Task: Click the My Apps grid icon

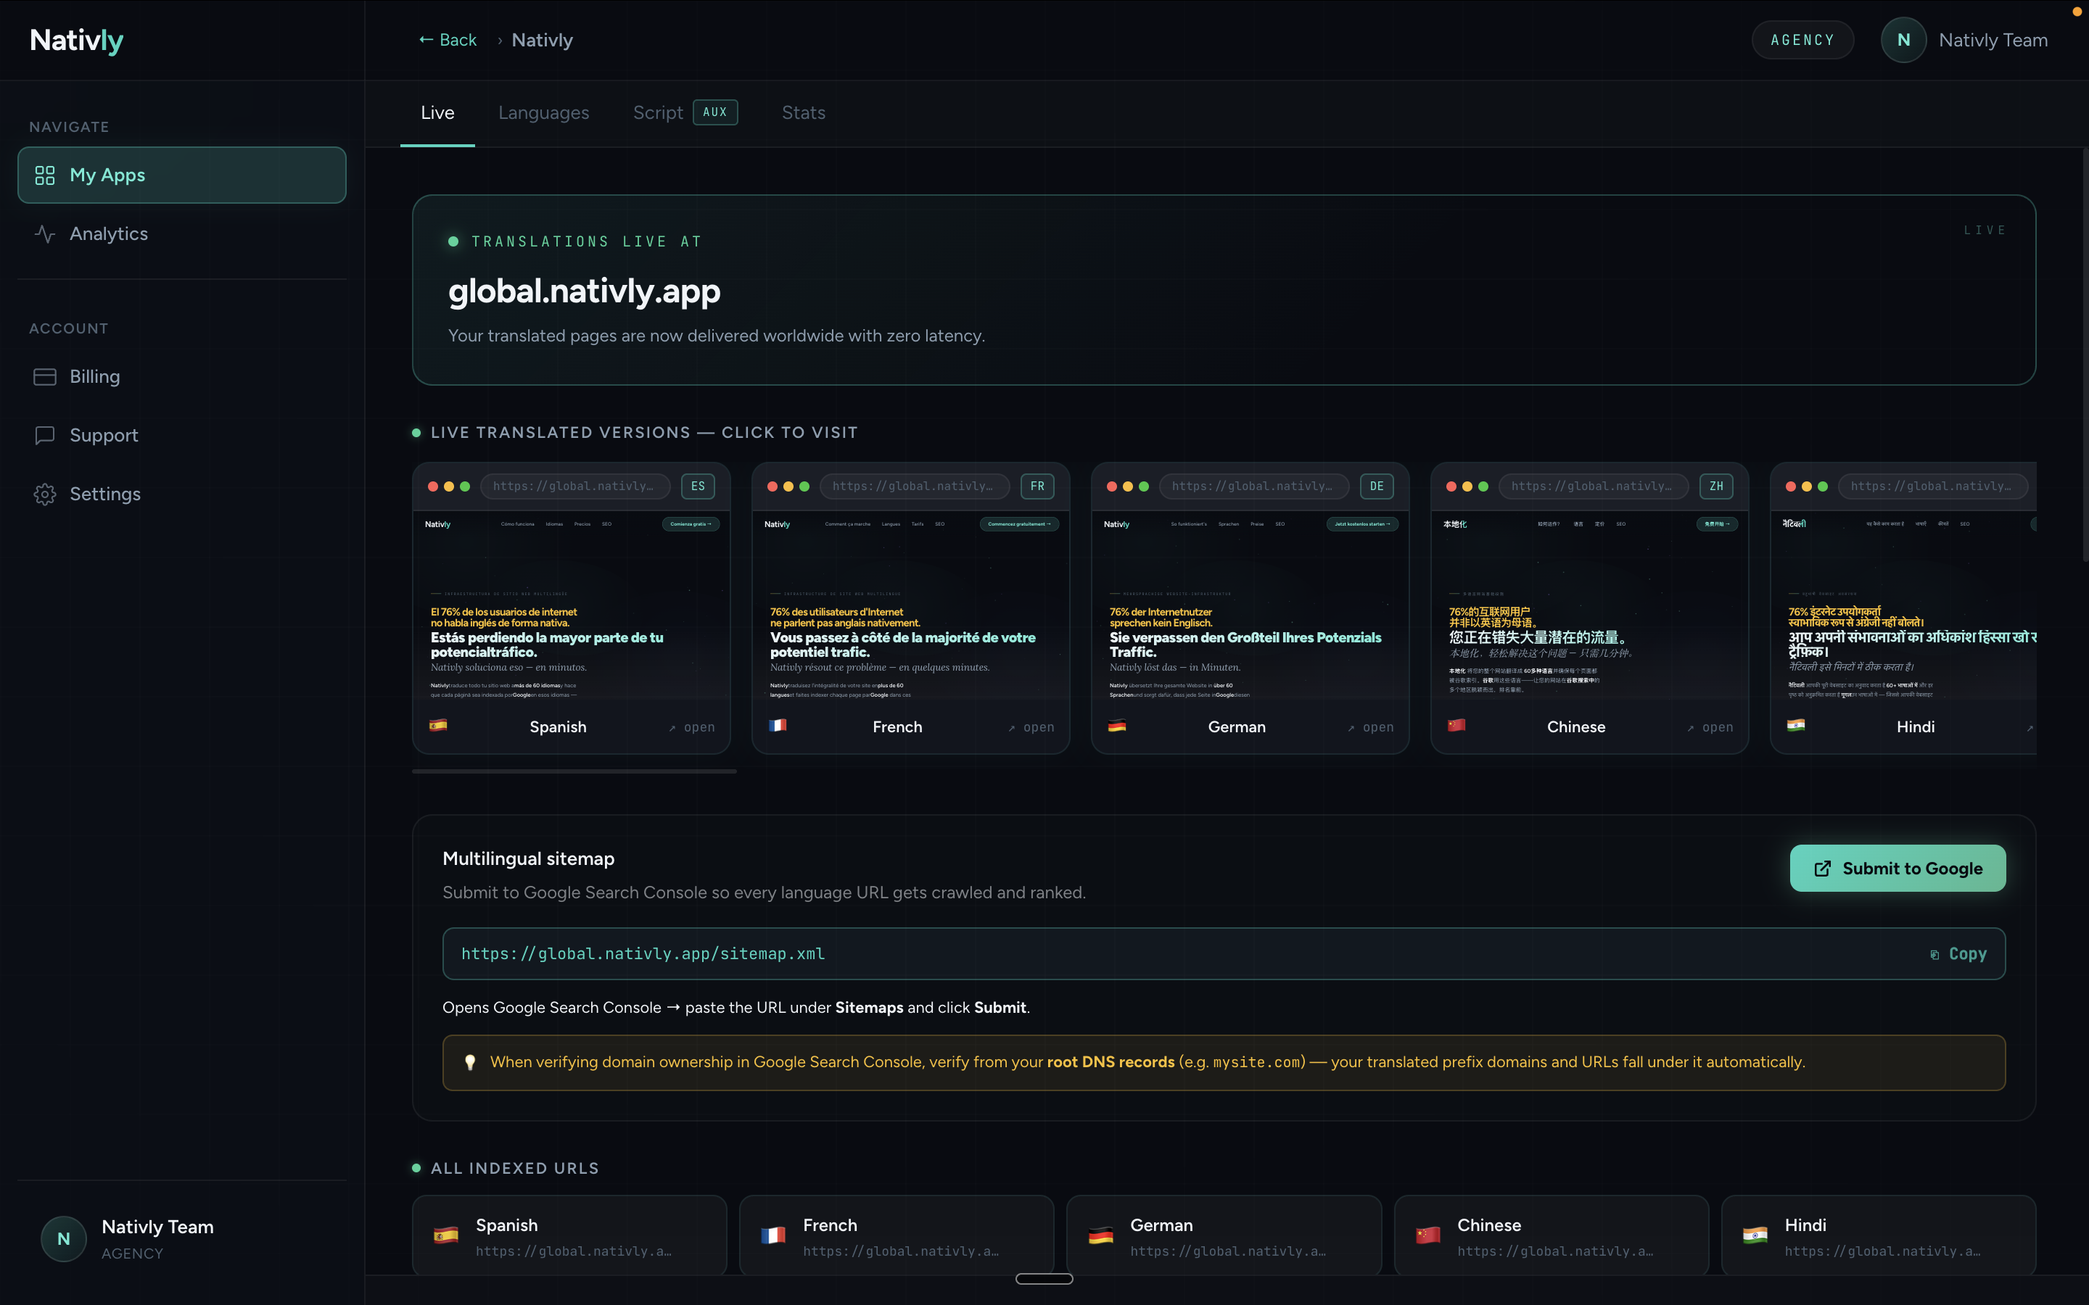Action: (45, 175)
